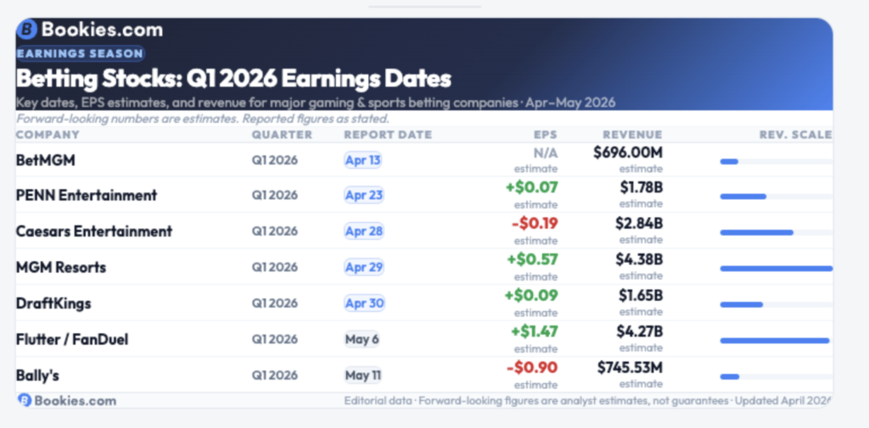
Task: Select the DraftKings row name
Action: (53, 303)
